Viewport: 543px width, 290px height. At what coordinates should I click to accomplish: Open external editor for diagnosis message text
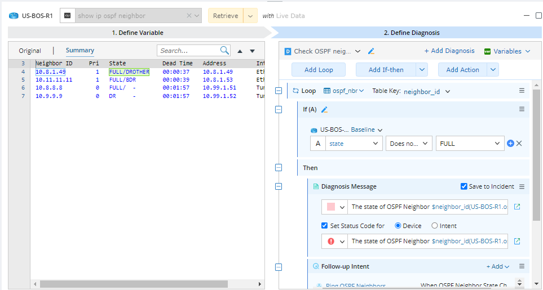tap(517, 207)
